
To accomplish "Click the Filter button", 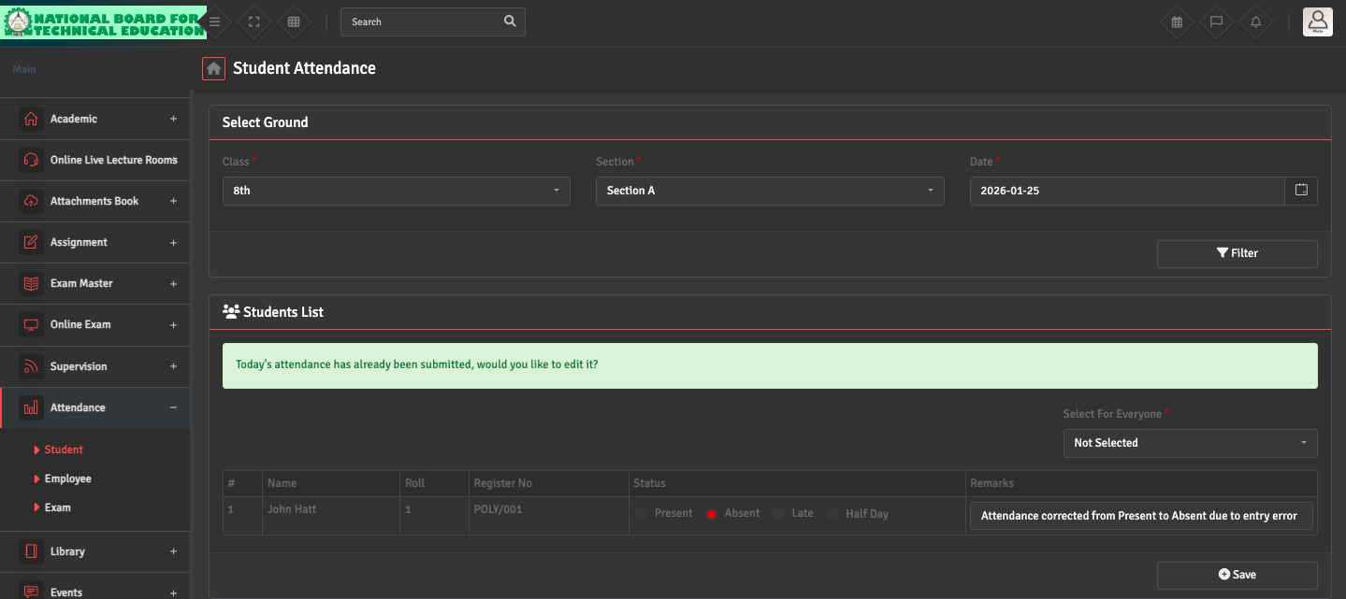I will (1237, 253).
